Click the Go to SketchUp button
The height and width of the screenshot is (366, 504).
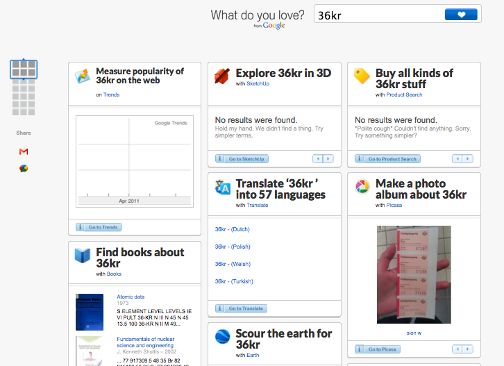246,159
